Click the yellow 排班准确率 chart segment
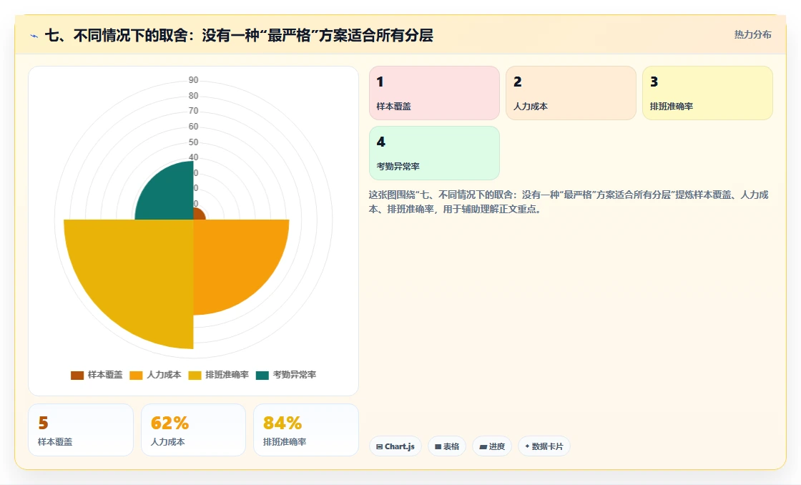This screenshot has width=801, height=485. [x=138, y=273]
